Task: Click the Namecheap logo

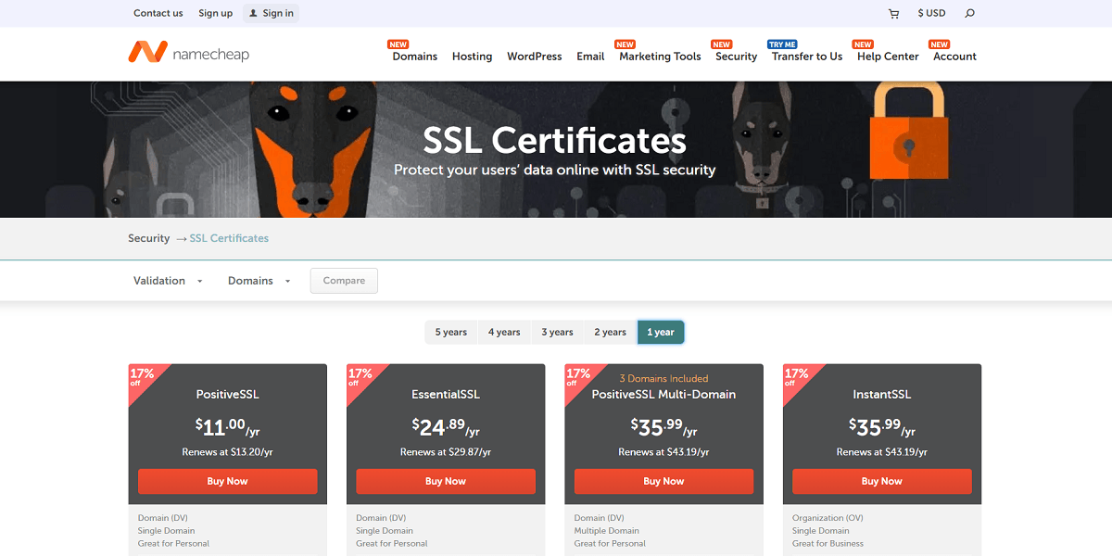Action: click(189, 53)
